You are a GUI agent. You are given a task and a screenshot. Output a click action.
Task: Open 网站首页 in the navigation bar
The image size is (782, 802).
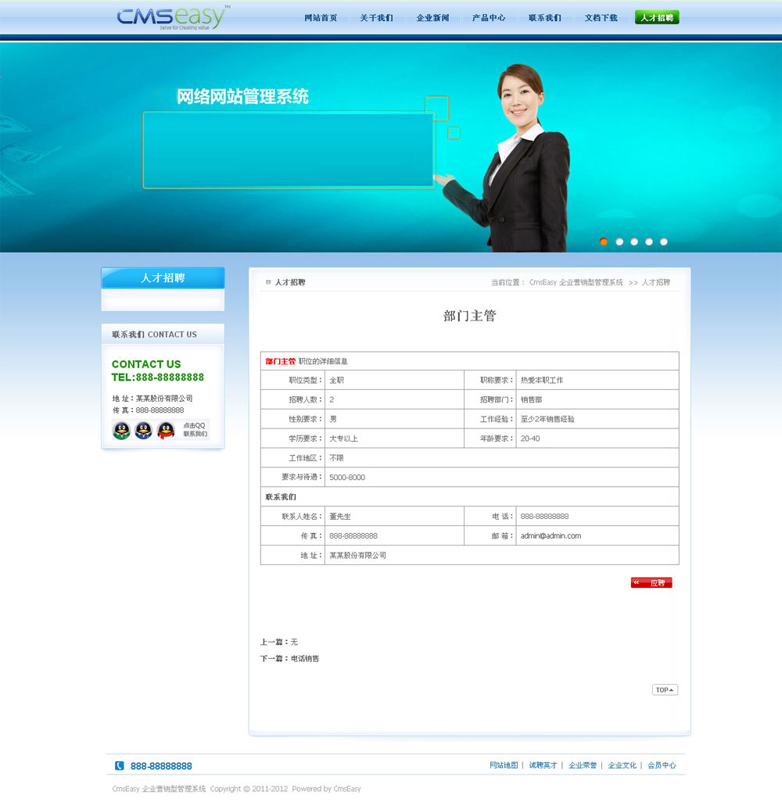point(321,18)
